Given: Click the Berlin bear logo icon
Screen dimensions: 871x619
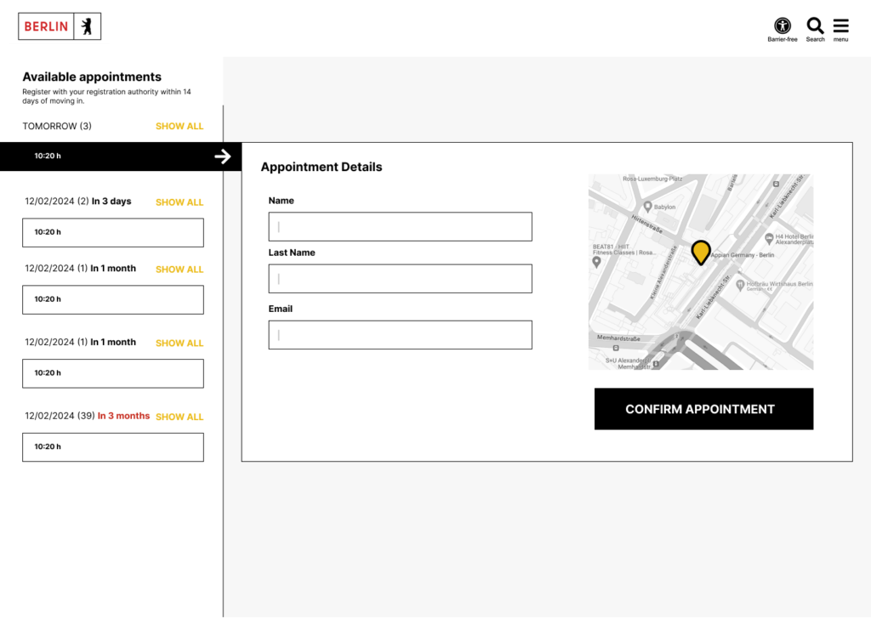Looking at the screenshot, I should [x=86, y=26].
